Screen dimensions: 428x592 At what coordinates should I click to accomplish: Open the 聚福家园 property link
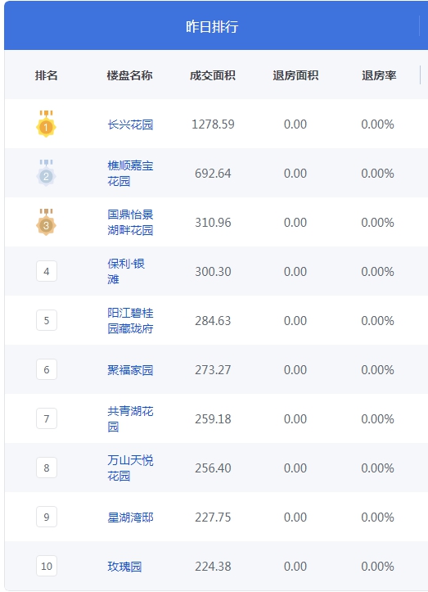pyautogui.click(x=130, y=370)
